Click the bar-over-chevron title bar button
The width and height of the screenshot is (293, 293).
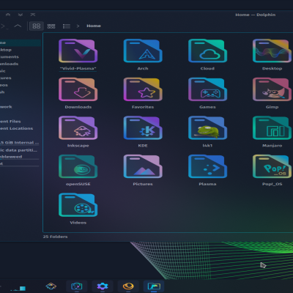(x=33, y=15)
